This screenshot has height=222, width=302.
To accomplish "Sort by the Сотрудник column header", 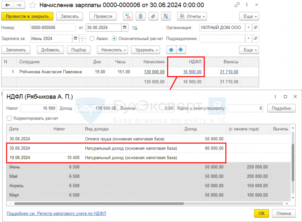I will click(52, 62).
